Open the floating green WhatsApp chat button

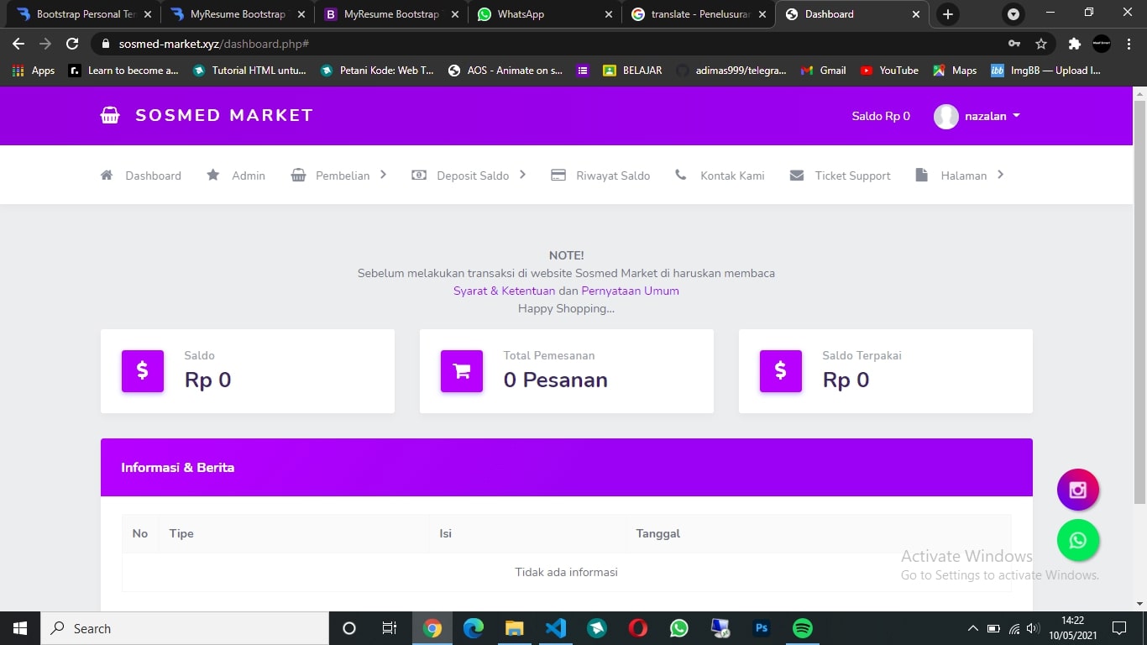(x=1077, y=540)
